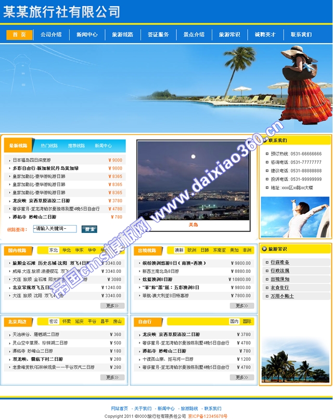
Task: Select 签证服务 in the navigation menu
Action: 158,34
